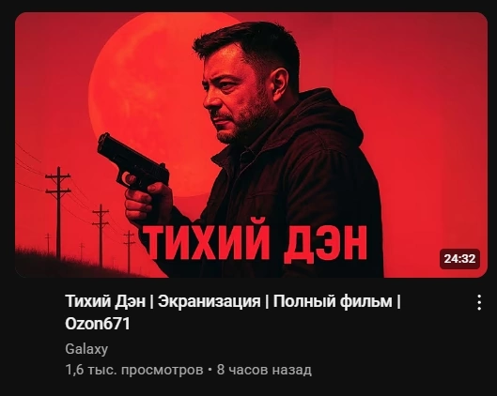
Task: Visit the Galaxy channel page
Action: (86, 349)
